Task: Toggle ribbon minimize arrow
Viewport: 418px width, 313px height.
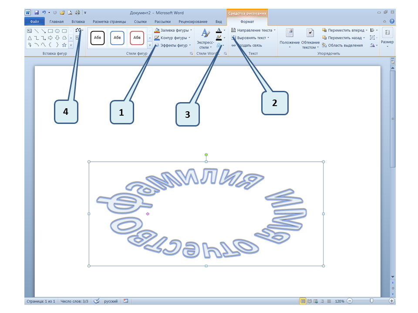Action: point(384,21)
